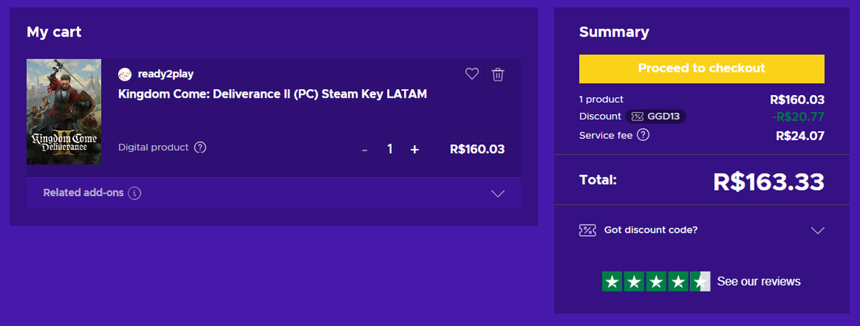Click the ready2play seller avatar icon
The width and height of the screenshot is (860, 326).
point(125,74)
